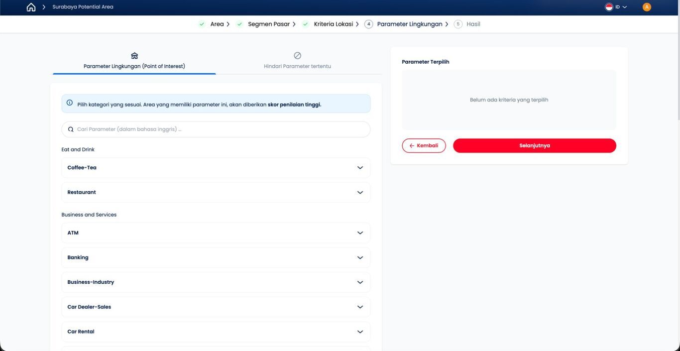This screenshot has height=351, width=680.
Task: Expand the Car Dealer-Sales category
Action: tap(216, 307)
